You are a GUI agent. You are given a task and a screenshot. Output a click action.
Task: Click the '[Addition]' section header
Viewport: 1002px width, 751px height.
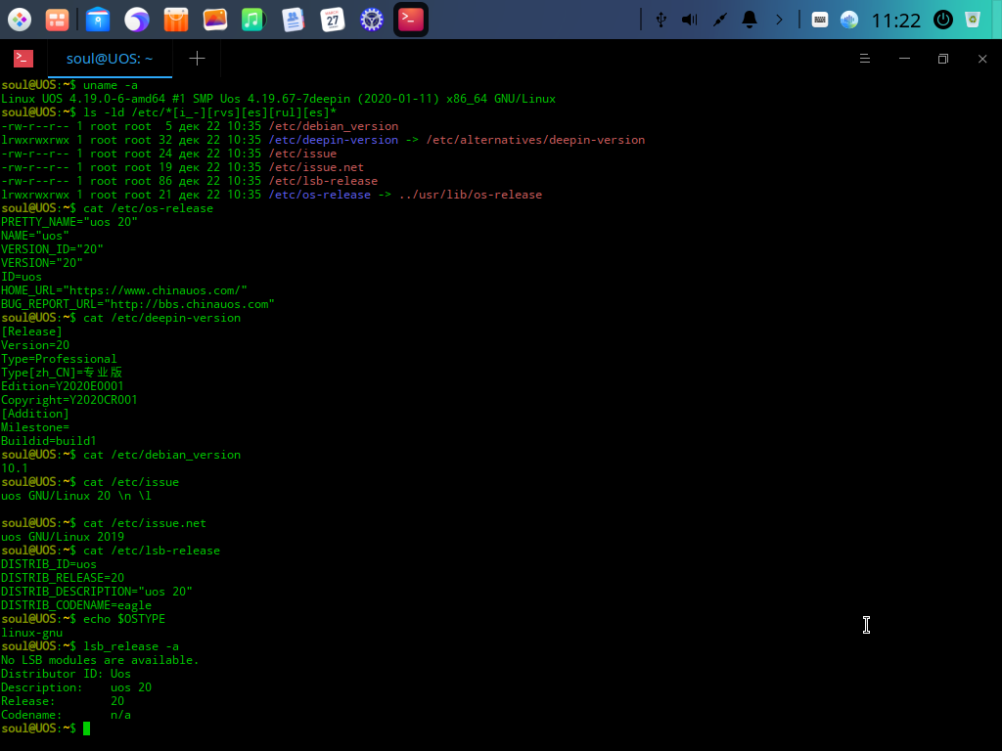point(34,414)
